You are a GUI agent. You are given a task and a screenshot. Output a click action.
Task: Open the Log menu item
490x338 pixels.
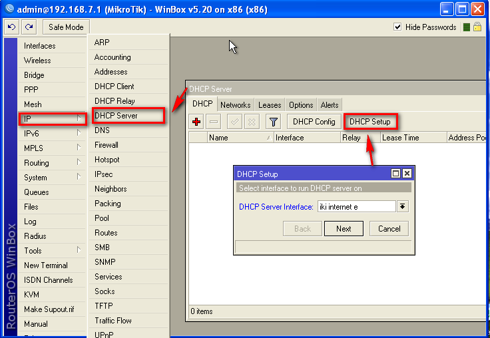coord(52,222)
